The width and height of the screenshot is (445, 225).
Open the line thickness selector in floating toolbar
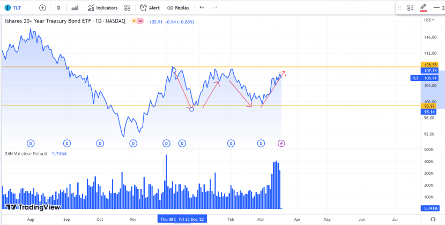[439, 7]
